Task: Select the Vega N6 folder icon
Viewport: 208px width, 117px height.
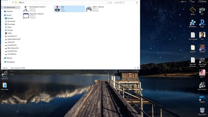Action: pos(193,49)
